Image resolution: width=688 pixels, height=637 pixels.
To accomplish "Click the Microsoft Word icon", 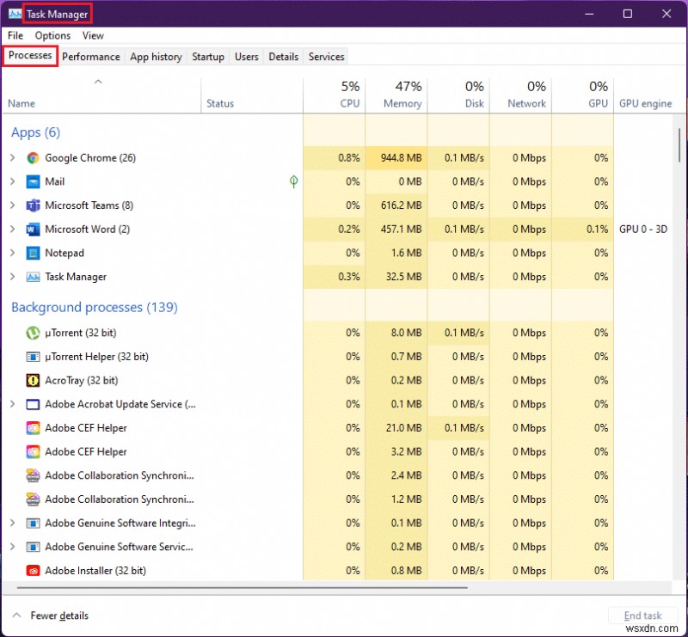I will (33, 229).
